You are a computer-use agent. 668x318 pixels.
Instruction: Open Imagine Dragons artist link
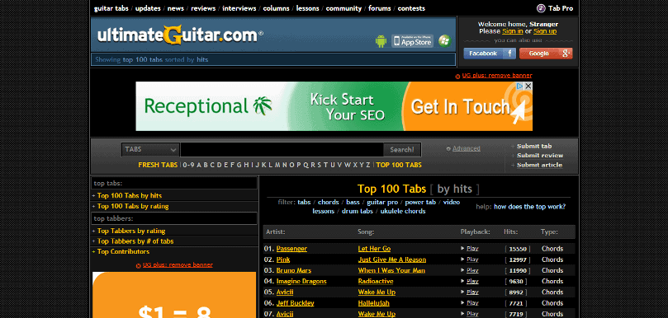[x=301, y=282]
